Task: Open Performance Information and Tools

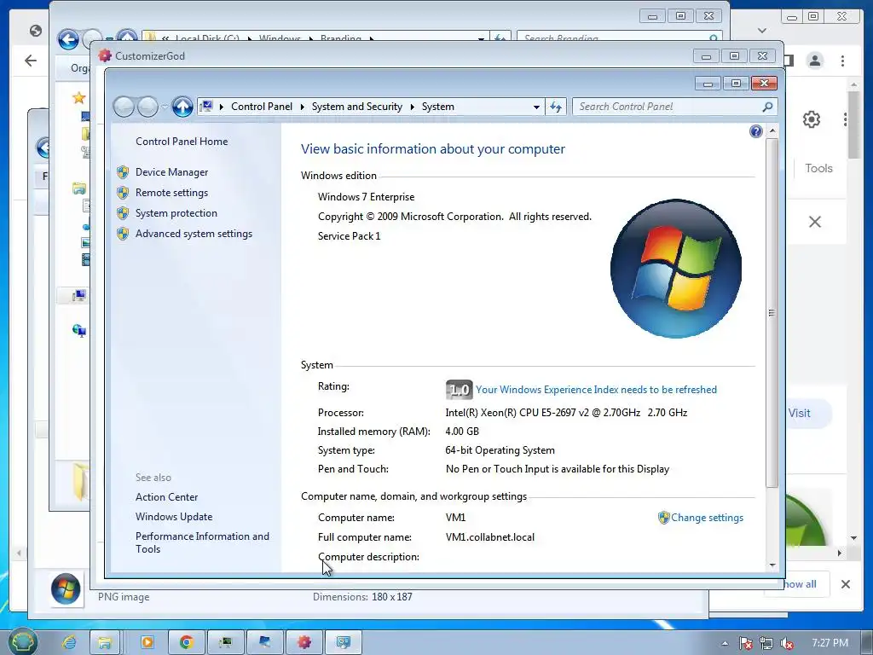Action: pyautogui.click(x=202, y=542)
